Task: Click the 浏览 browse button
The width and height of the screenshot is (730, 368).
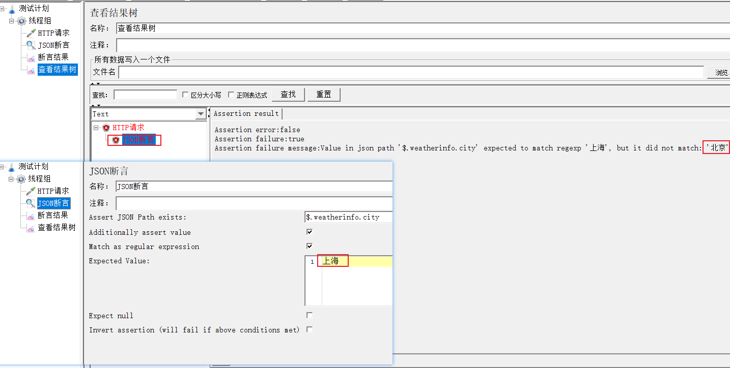Action: (x=718, y=72)
